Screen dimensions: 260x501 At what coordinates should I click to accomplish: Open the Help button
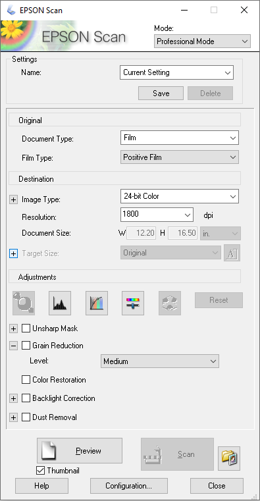(x=41, y=486)
